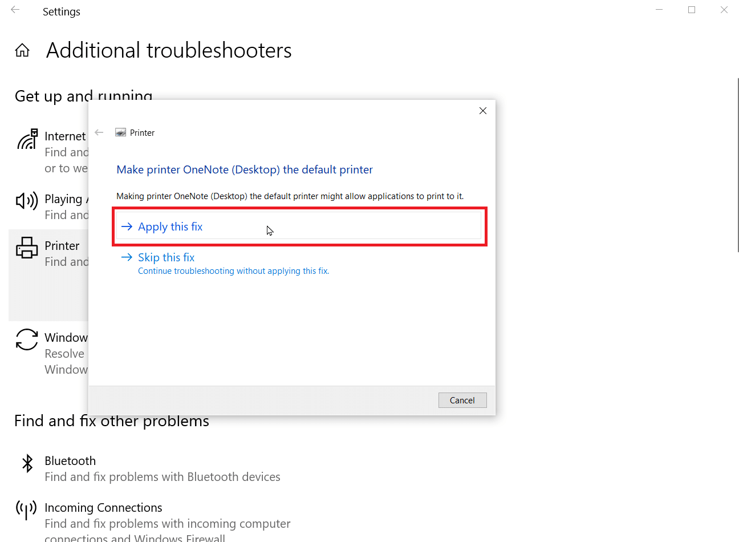Go back using the Settings back arrow

point(15,10)
